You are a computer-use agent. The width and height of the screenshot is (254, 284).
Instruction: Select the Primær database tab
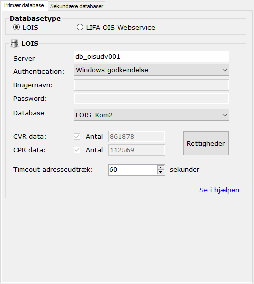(x=24, y=5)
